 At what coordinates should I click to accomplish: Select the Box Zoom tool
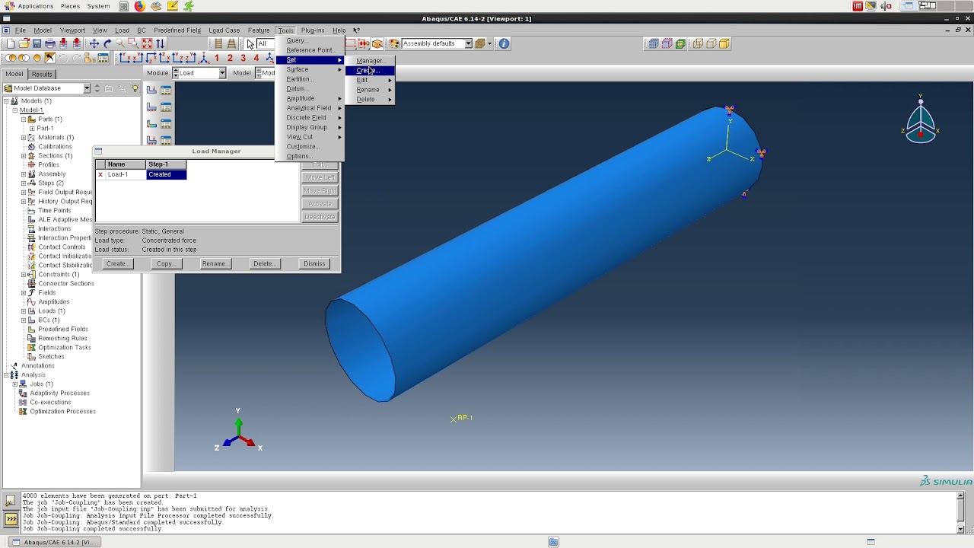pyautogui.click(x=133, y=43)
